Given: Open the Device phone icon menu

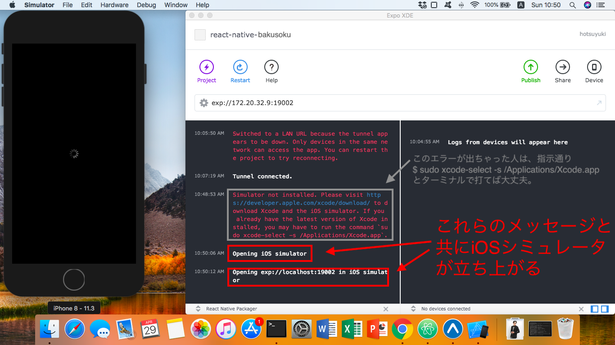Looking at the screenshot, I should tap(594, 67).
